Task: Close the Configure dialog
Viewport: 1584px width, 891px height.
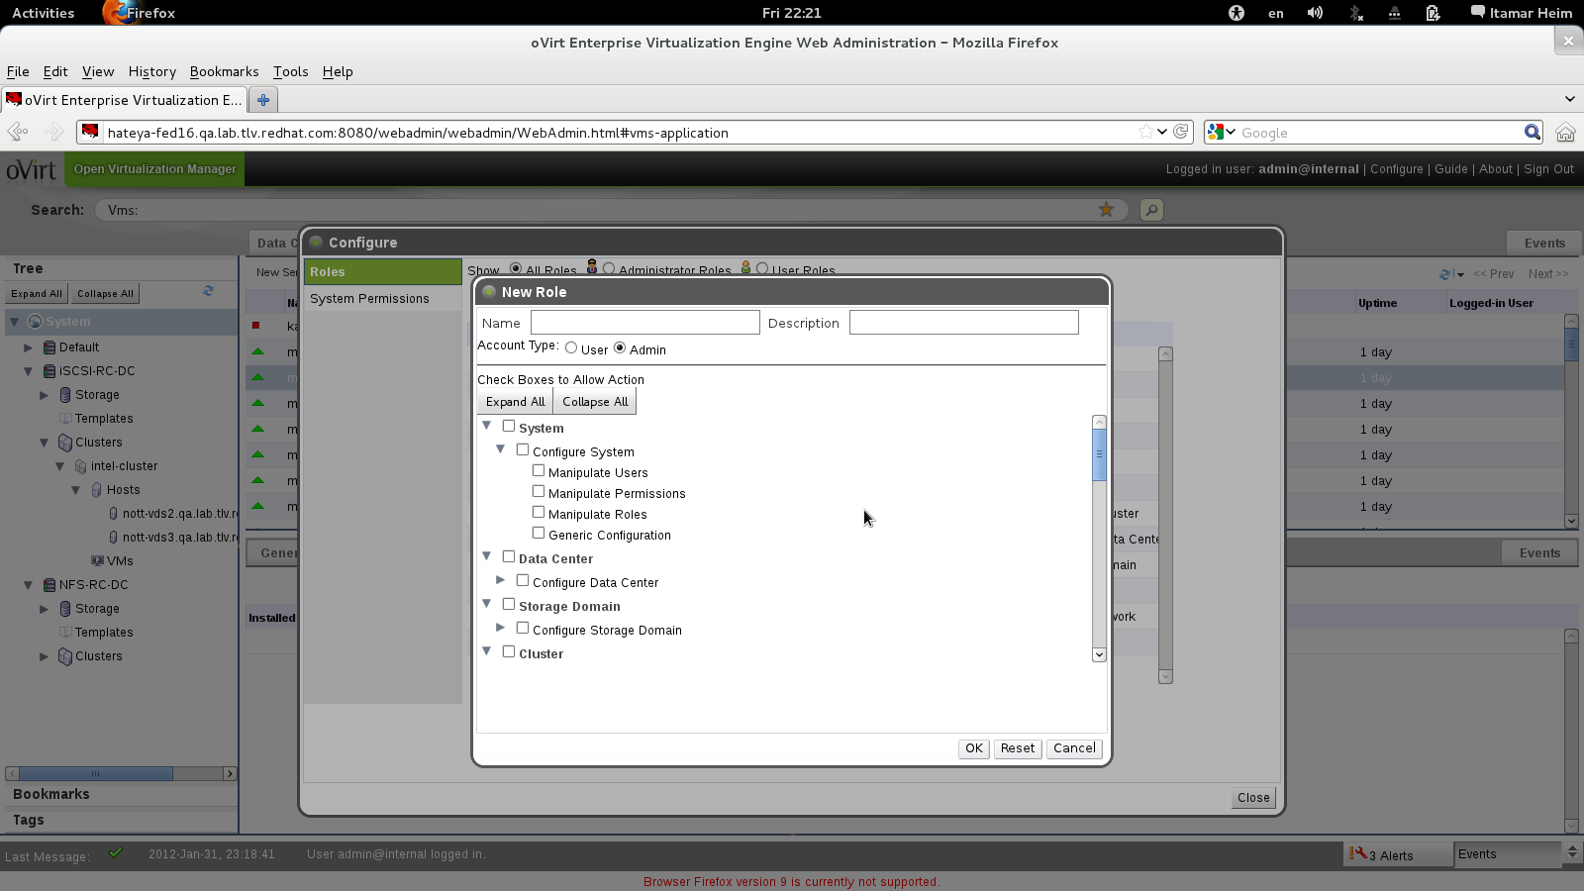Action: pyautogui.click(x=1253, y=798)
